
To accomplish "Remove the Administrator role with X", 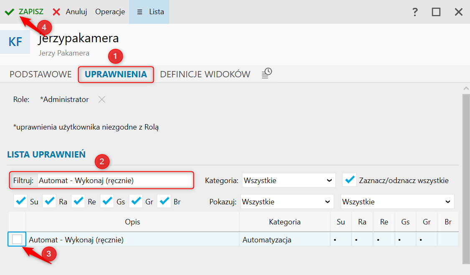I will [102, 99].
